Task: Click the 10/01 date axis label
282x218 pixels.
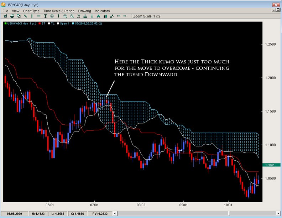Action: 228,205
